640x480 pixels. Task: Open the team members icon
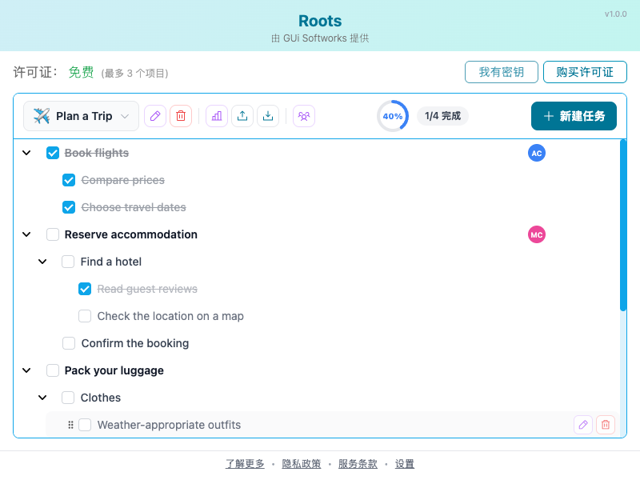(x=304, y=116)
